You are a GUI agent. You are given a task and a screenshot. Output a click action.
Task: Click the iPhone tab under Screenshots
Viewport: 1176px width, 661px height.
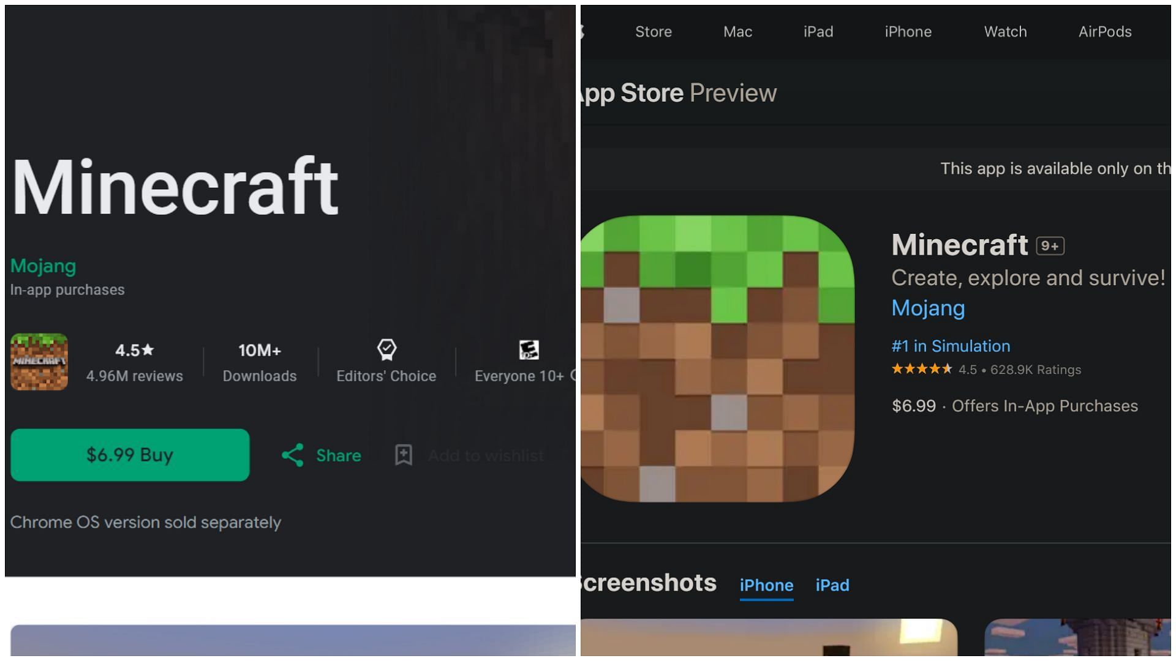766,584
